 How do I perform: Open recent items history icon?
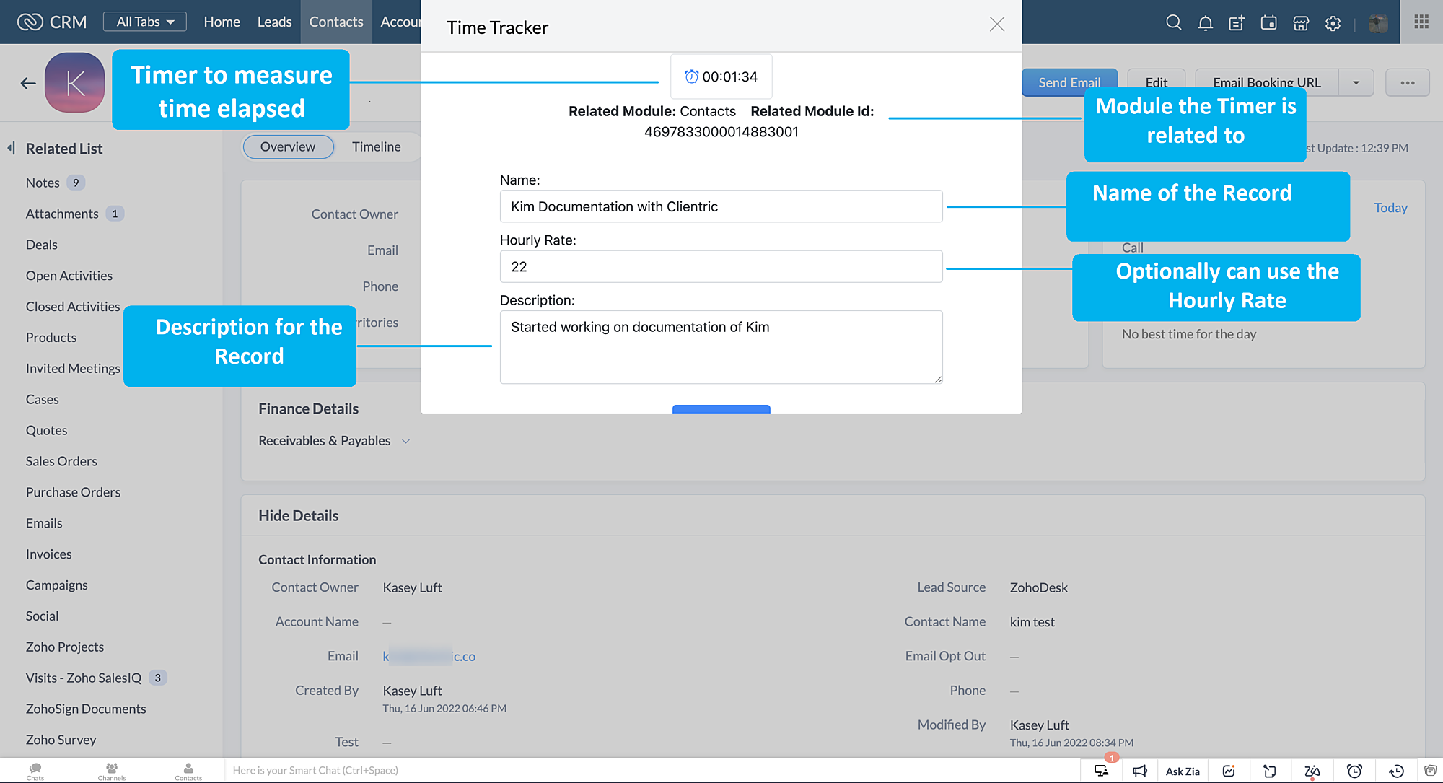[1396, 771]
